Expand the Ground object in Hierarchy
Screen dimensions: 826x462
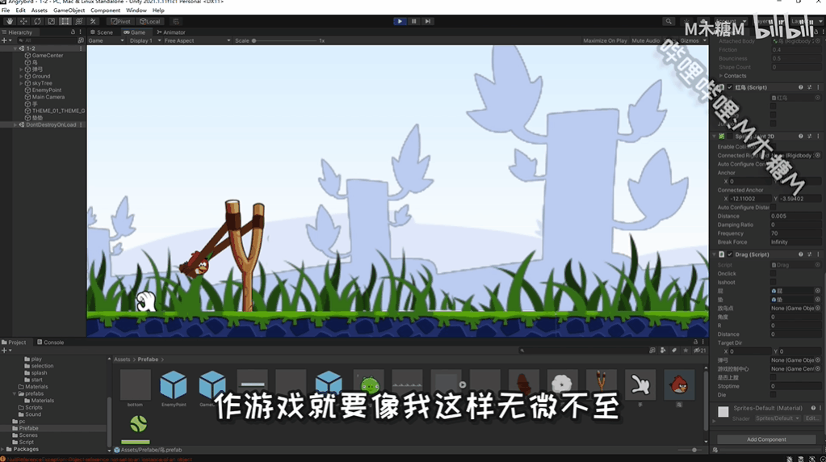[21, 77]
